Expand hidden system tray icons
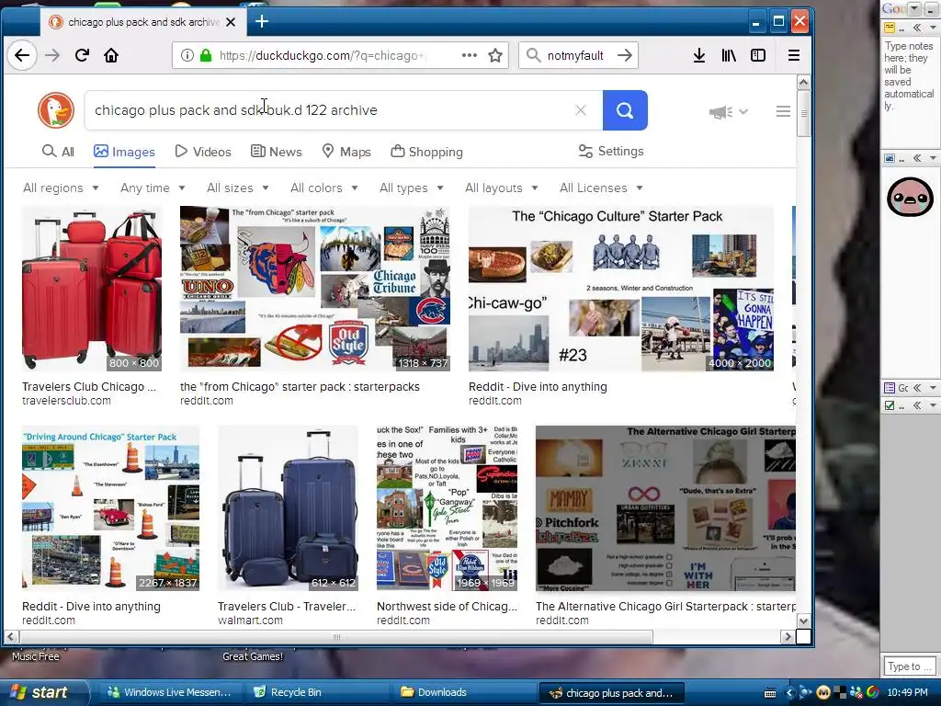This screenshot has height=706, width=941. [x=789, y=693]
